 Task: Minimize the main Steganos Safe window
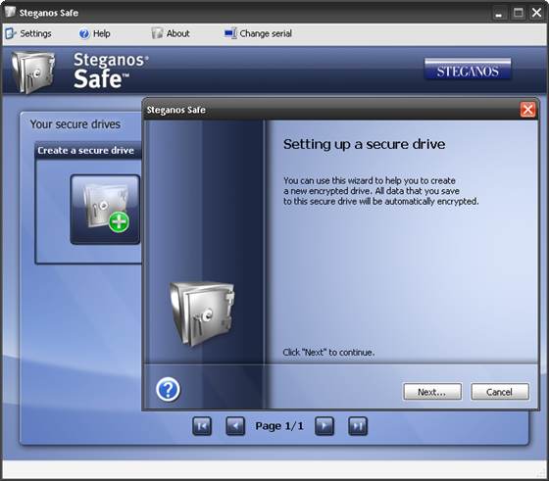499,14
